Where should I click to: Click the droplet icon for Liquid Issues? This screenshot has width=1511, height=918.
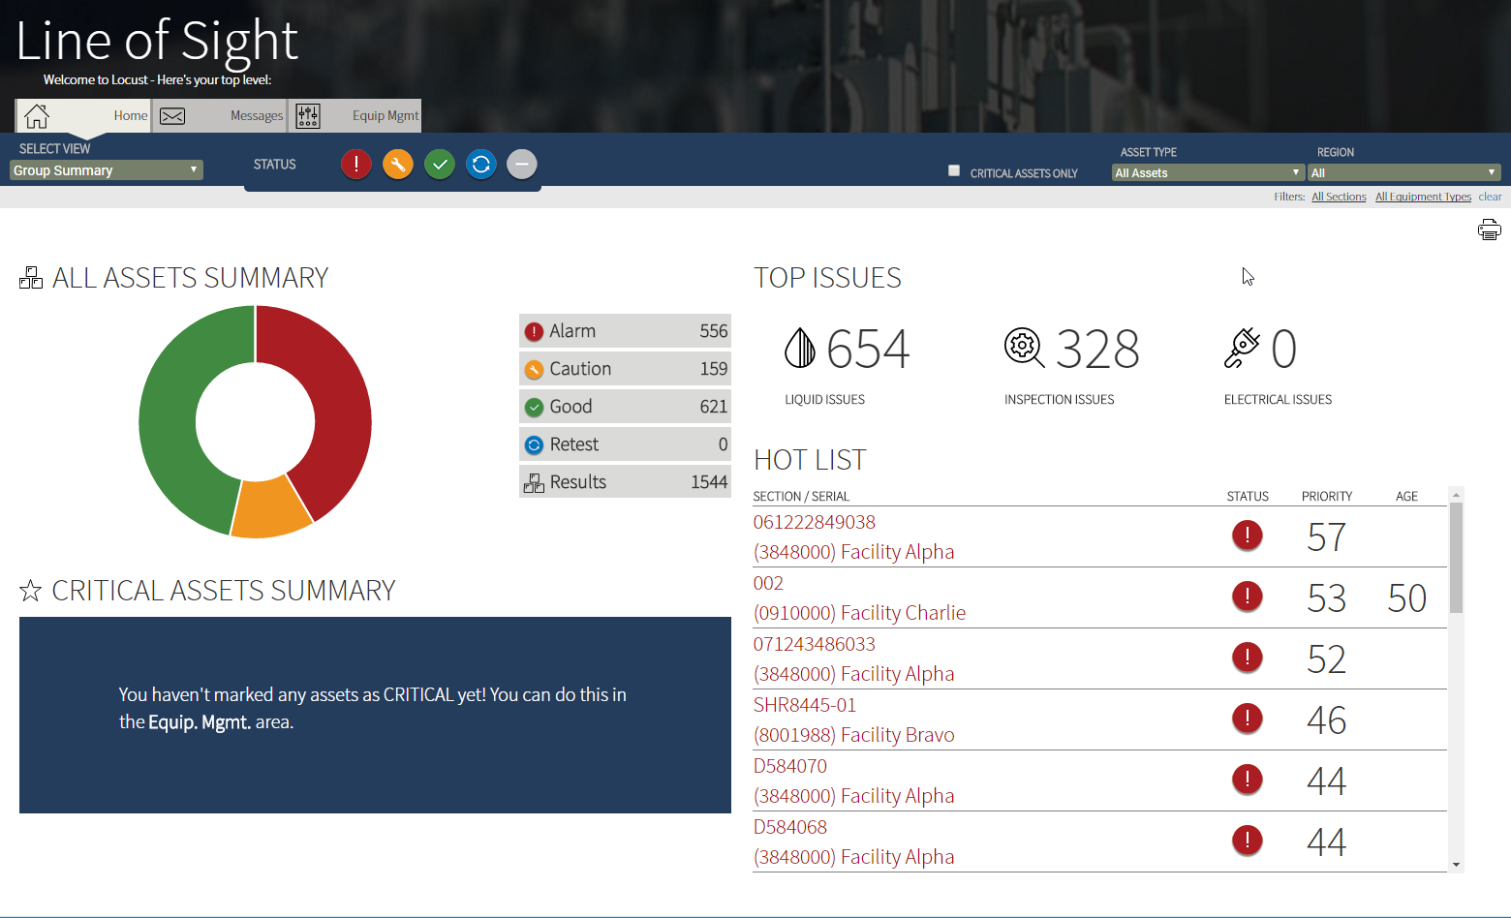pos(798,349)
